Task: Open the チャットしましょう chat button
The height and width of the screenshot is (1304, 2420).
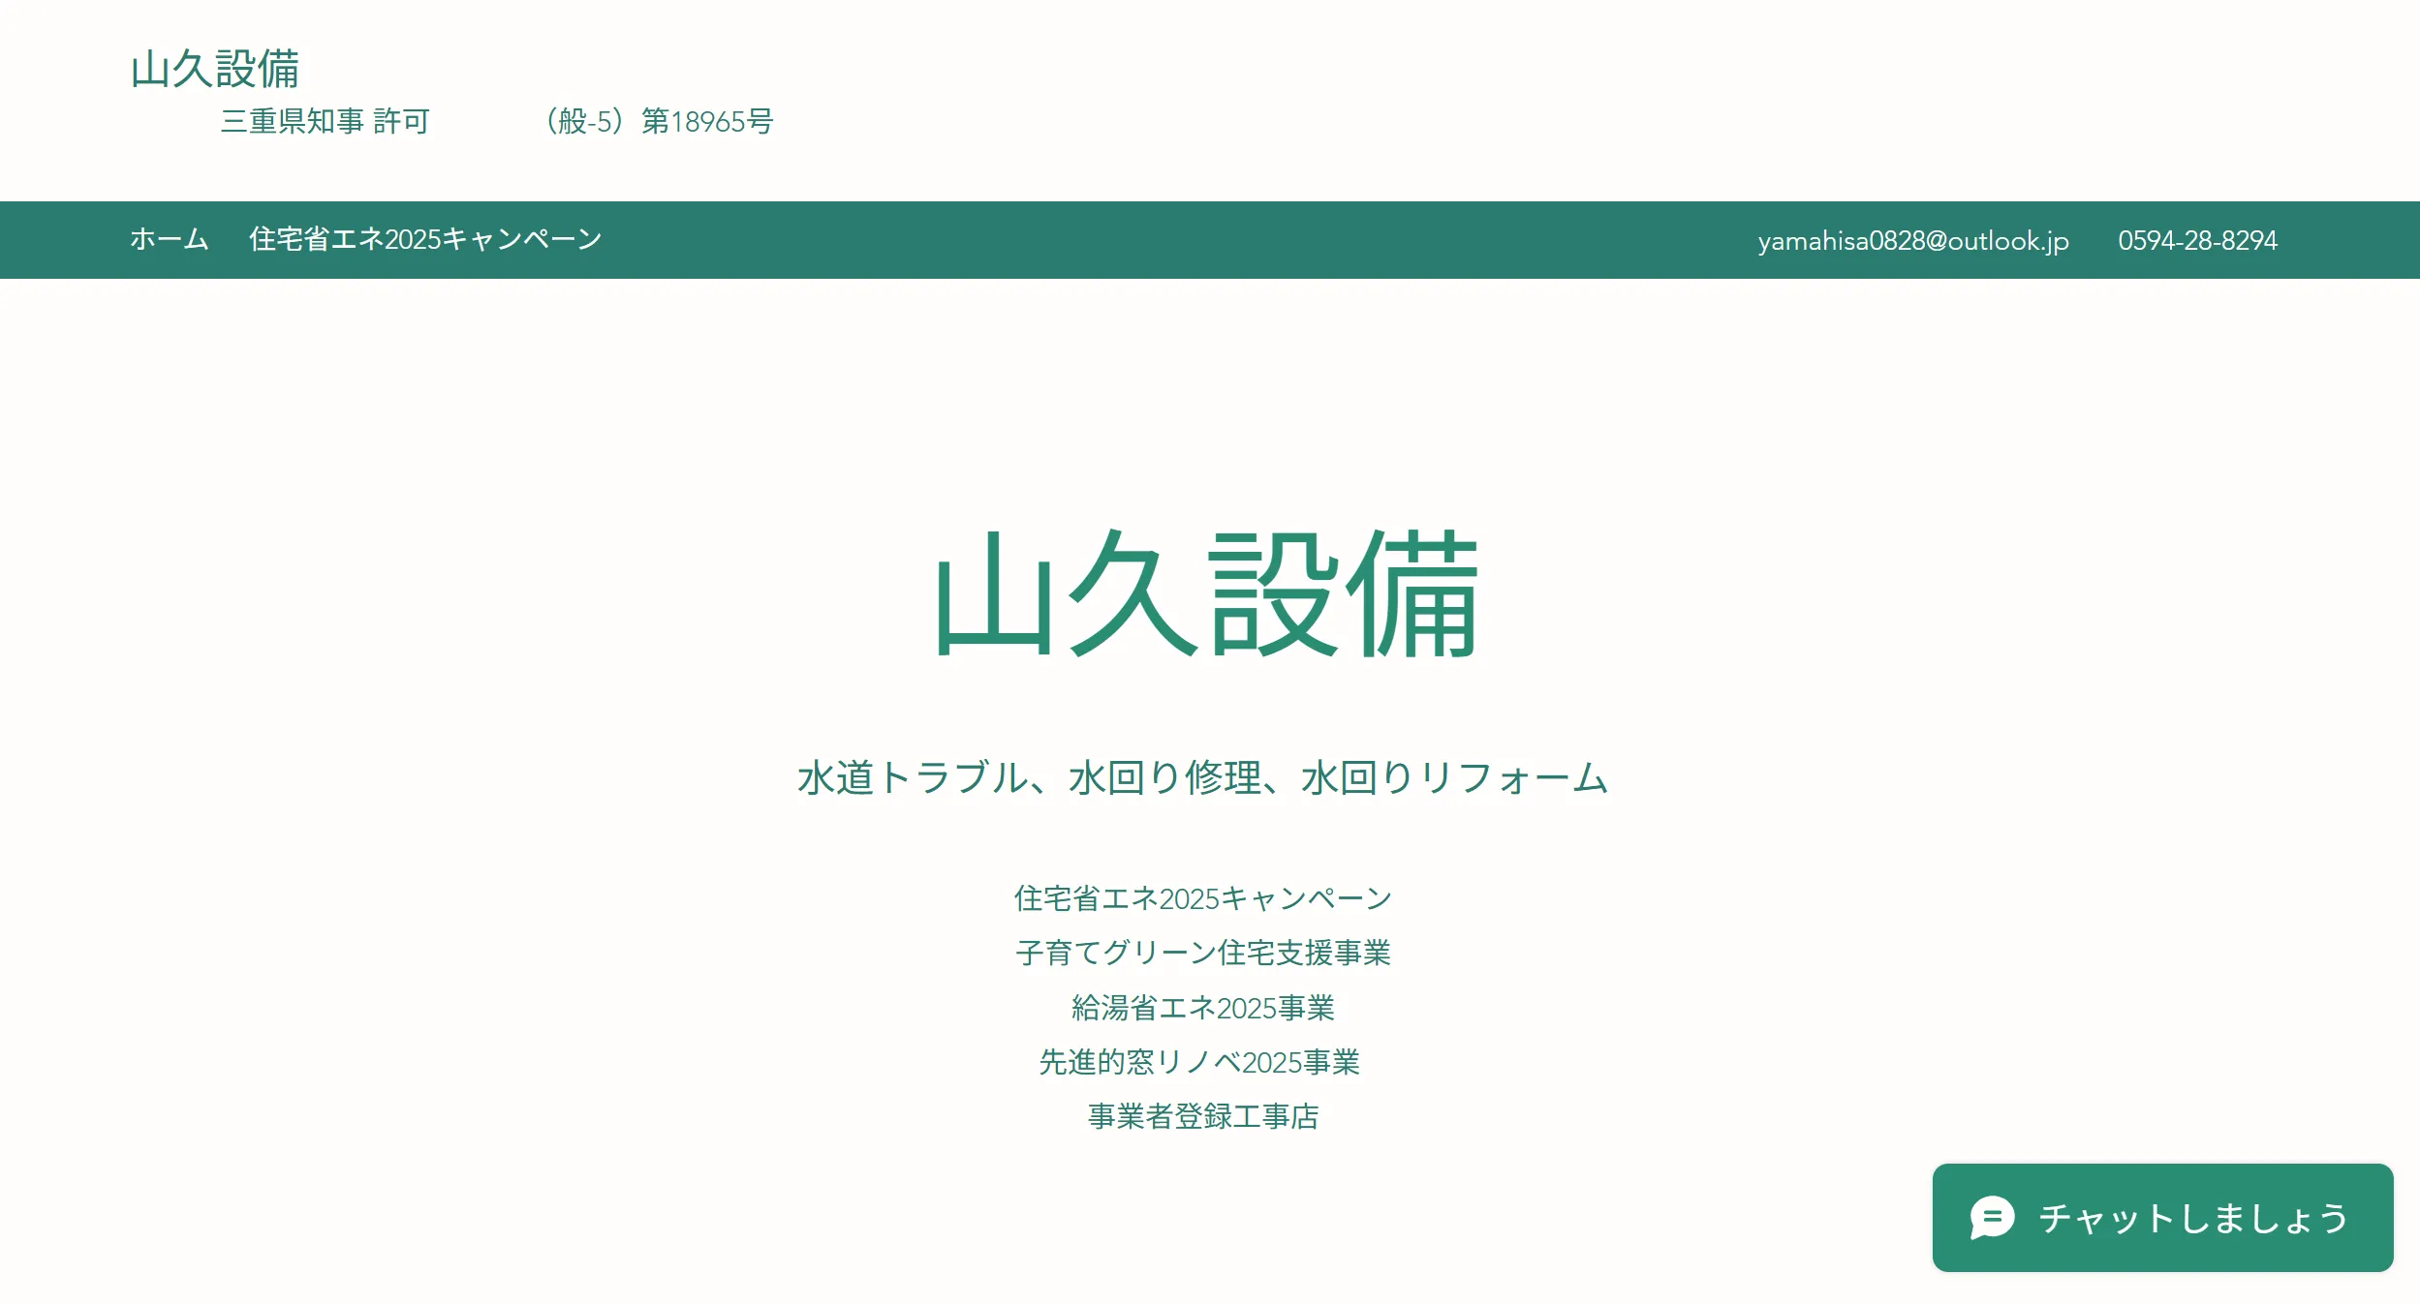Action: [2162, 1218]
